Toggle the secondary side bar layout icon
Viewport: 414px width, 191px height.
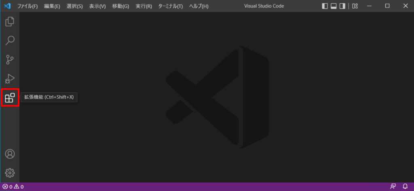click(x=342, y=6)
